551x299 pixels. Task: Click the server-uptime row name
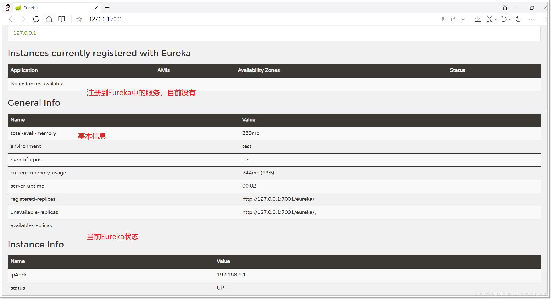click(27, 186)
